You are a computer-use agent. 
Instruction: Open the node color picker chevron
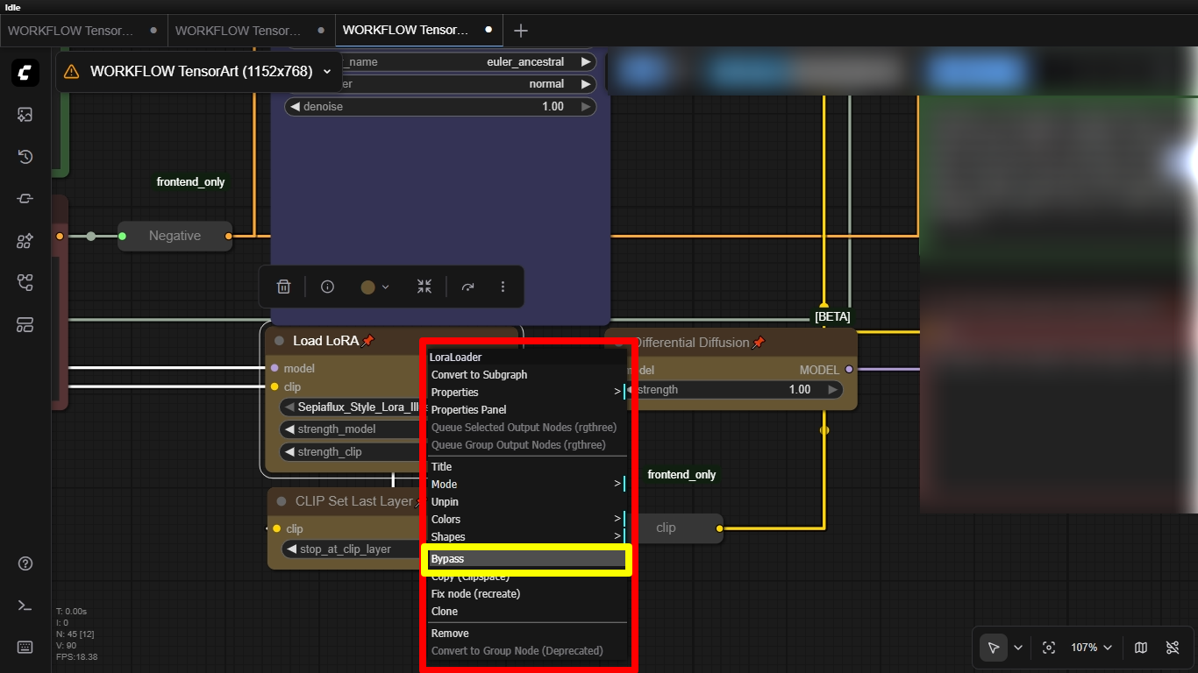[384, 287]
